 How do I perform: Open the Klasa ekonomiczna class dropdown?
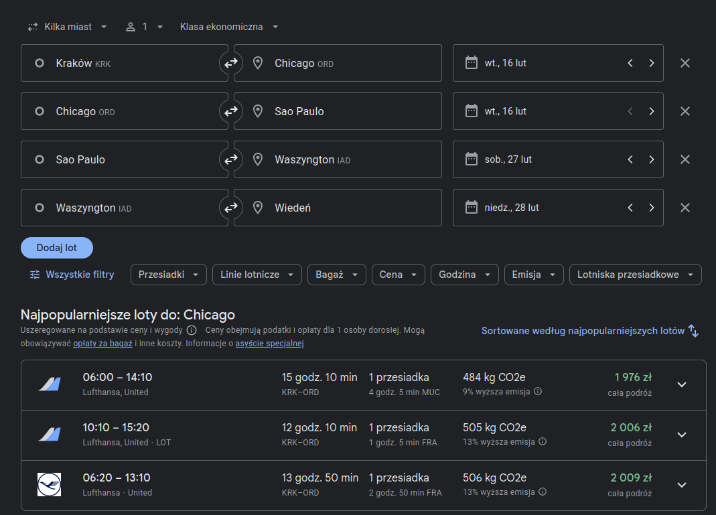tap(229, 27)
